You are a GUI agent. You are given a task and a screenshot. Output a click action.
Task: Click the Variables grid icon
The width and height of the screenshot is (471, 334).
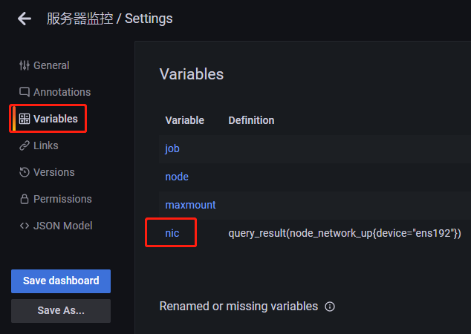pos(25,119)
